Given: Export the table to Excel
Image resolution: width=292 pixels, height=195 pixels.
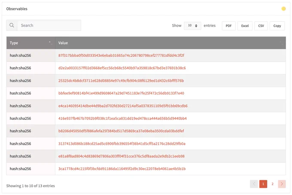Looking at the screenshot, I should pyautogui.click(x=245, y=26).
